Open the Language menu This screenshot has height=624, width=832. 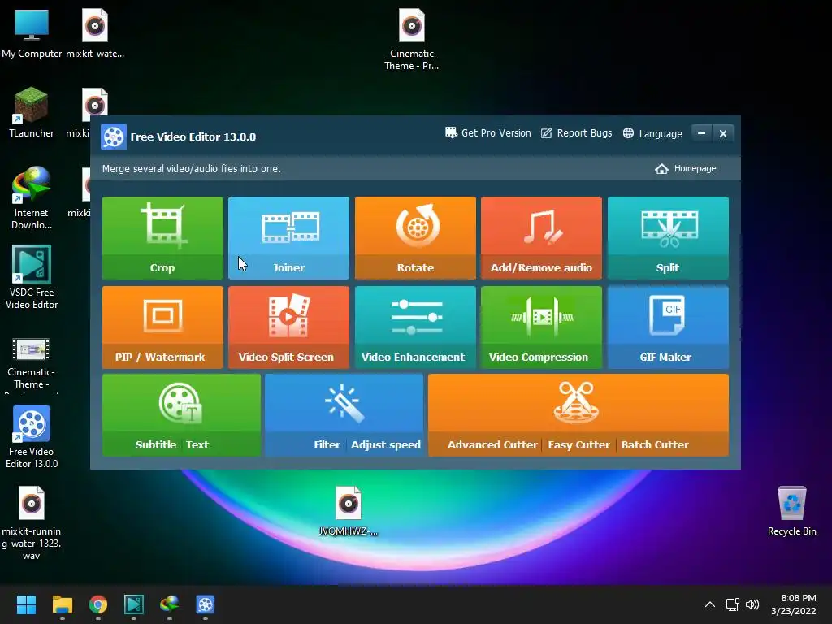(x=652, y=133)
